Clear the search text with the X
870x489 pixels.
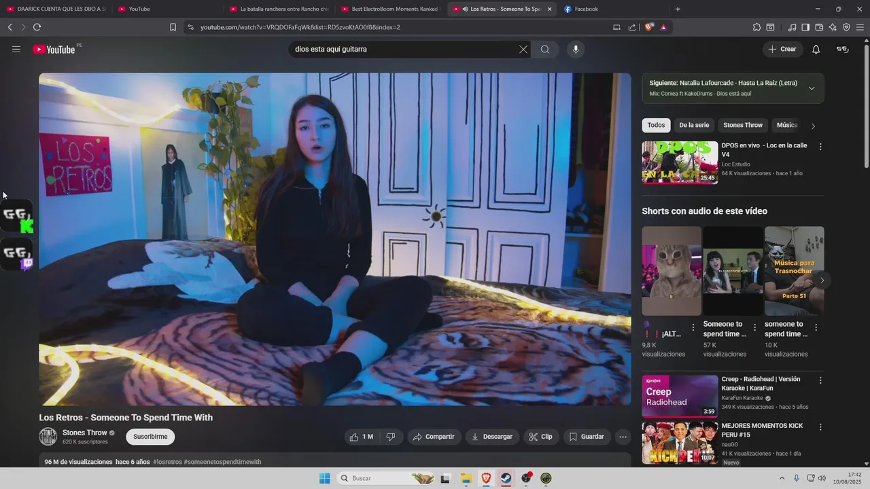[523, 49]
